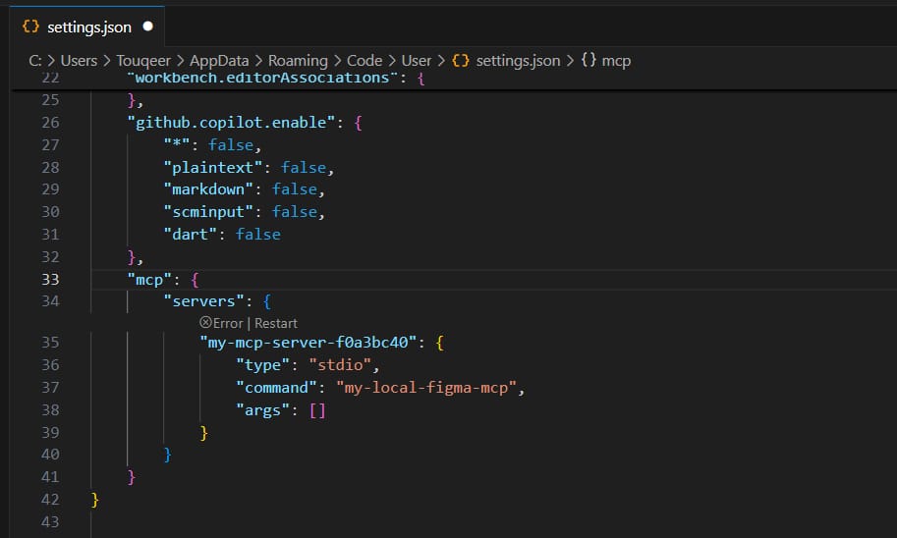The height and width of the screenshot is (538, 897).
Task: Open the Users breadcrumb dropdown
Action: [x=79, y=61]
